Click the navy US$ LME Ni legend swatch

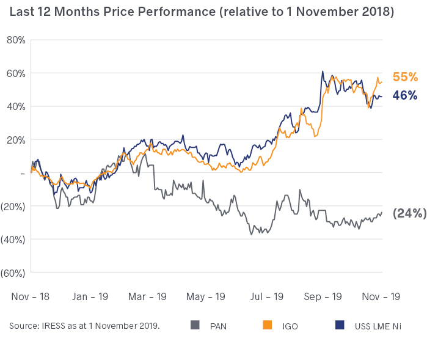tap(340, 325)
